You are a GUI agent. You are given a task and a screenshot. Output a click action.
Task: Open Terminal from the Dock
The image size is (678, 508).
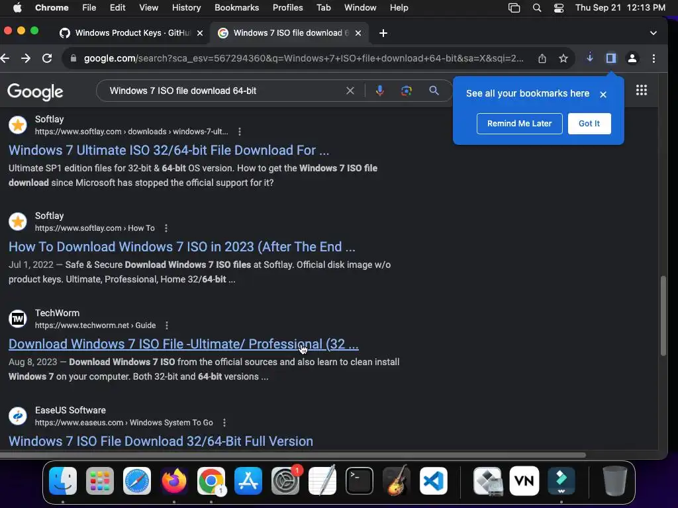tap(360, 481)
